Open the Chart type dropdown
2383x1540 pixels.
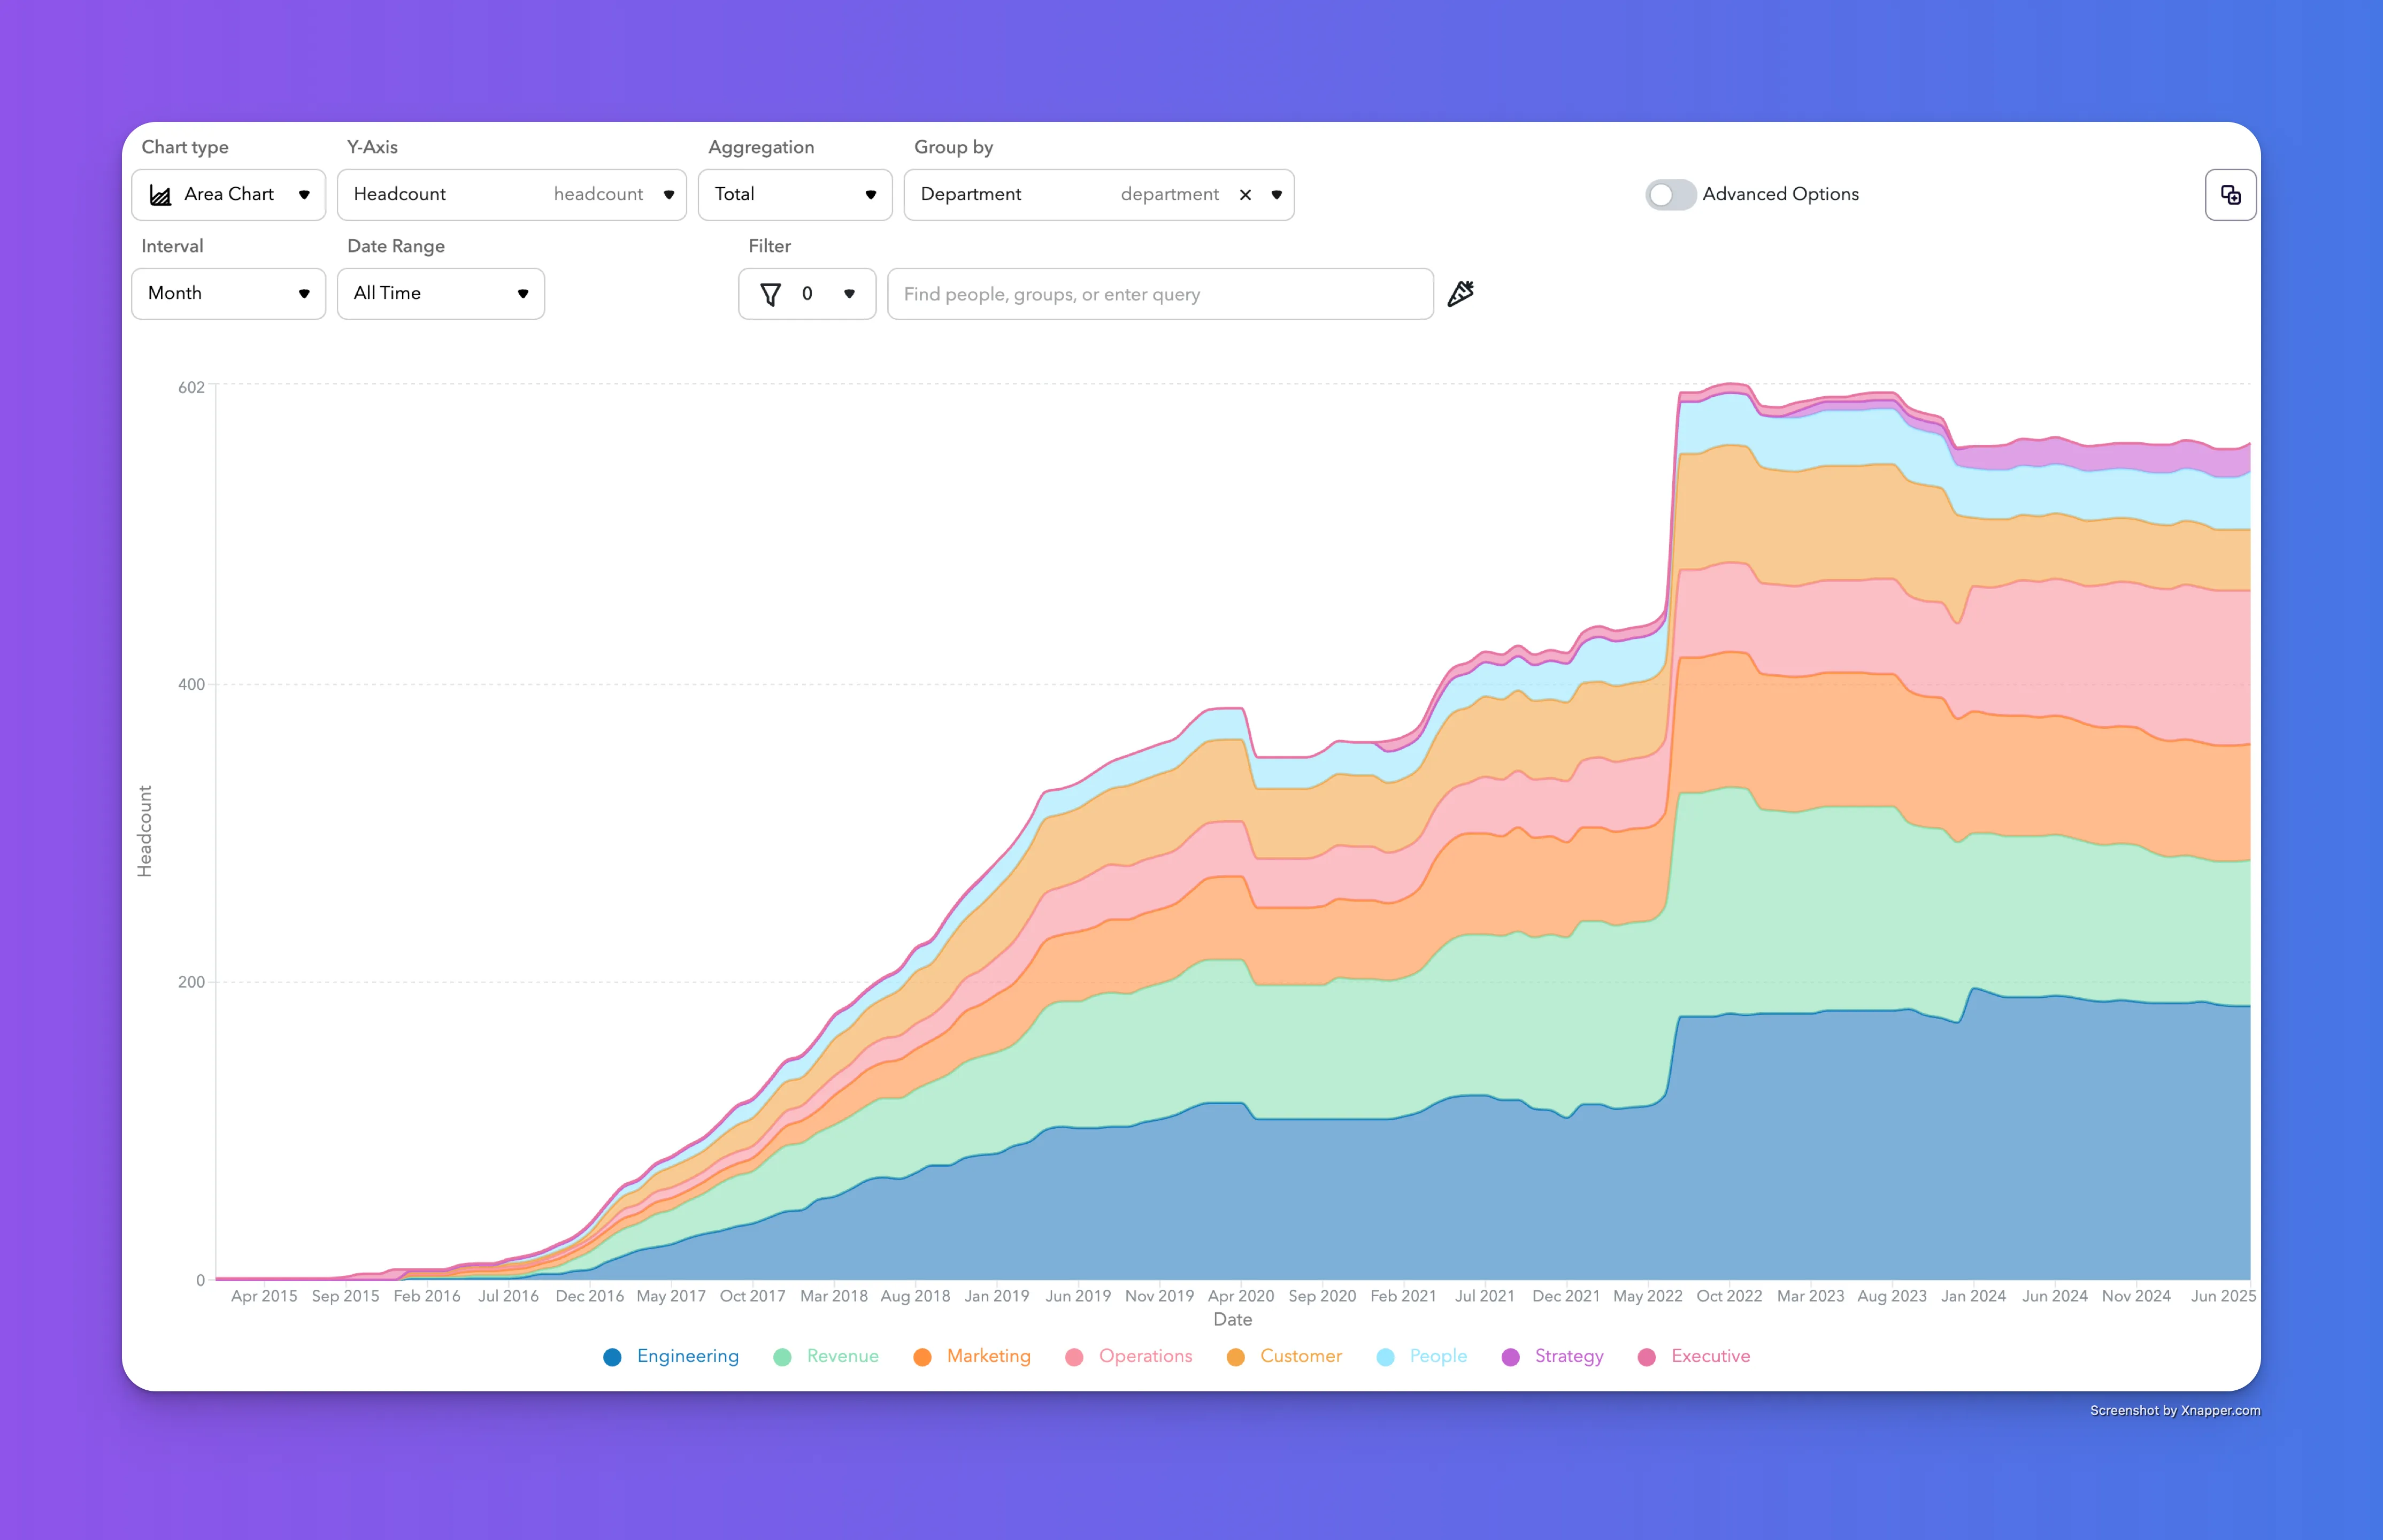tap(228, 194)
